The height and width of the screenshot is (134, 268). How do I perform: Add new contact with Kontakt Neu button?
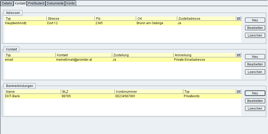[255, 57]
